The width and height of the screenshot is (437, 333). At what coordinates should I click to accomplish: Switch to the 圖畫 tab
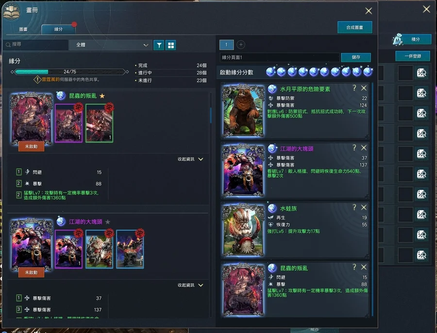23,29
